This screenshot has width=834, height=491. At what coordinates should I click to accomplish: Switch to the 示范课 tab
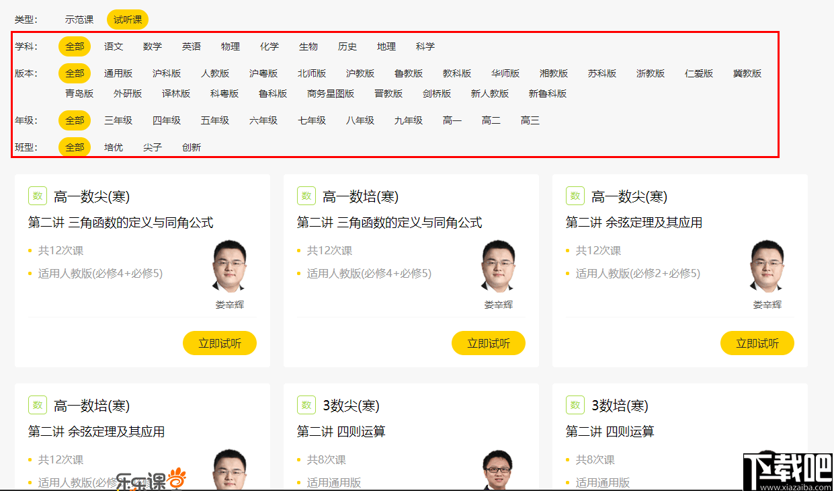[79, 20]
